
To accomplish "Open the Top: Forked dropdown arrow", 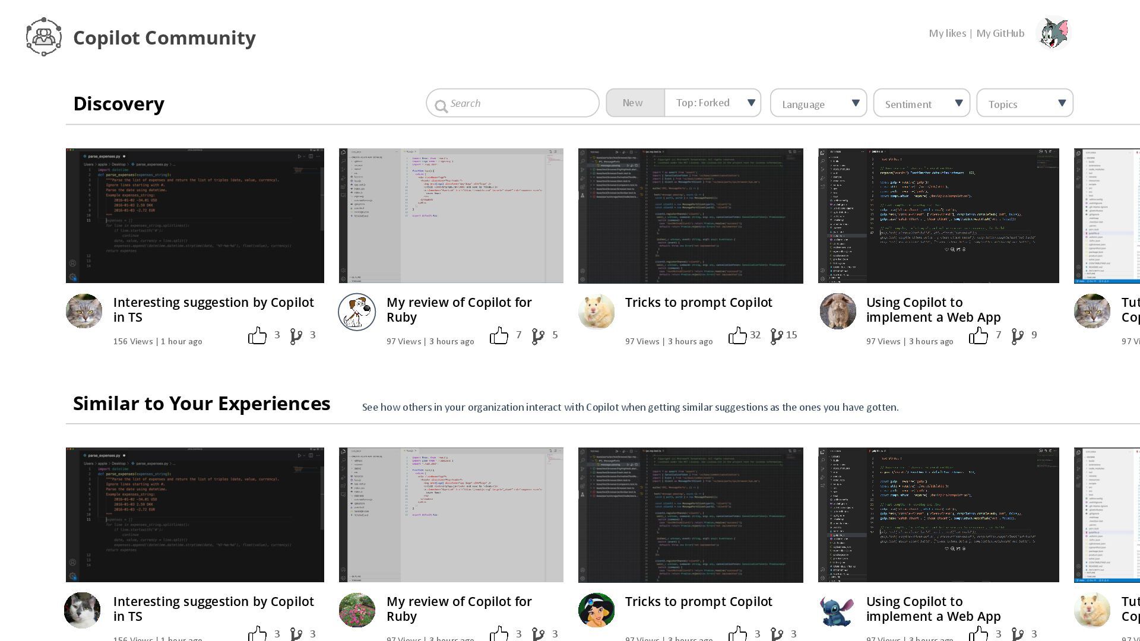I will tap(751, 103).
